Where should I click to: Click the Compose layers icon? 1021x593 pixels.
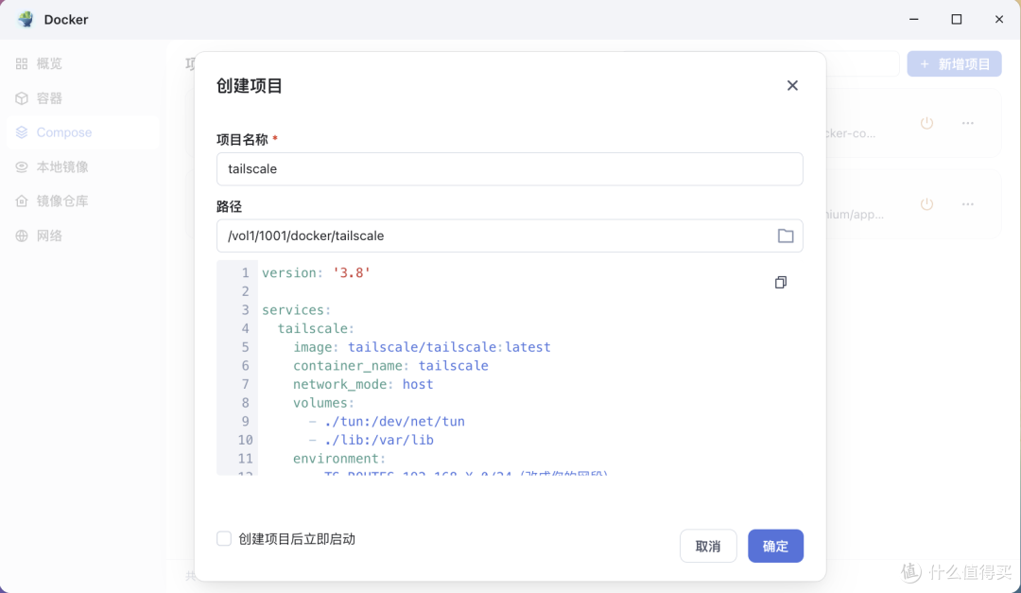pos(22,132)
